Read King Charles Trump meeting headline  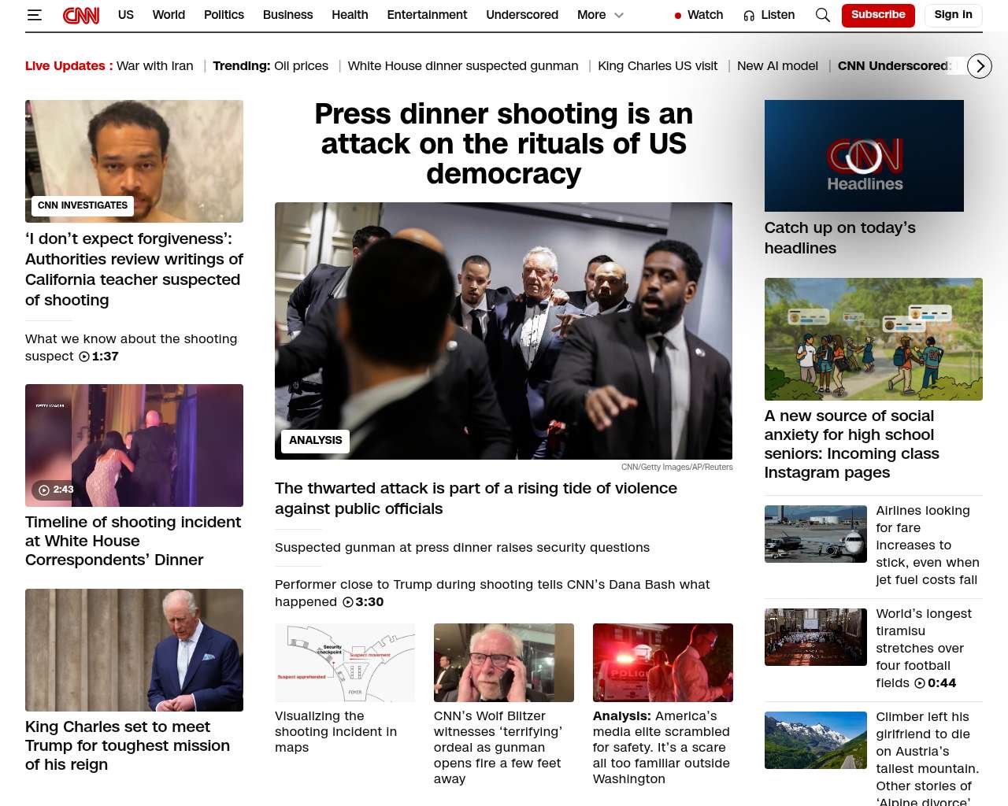(128, 745)
